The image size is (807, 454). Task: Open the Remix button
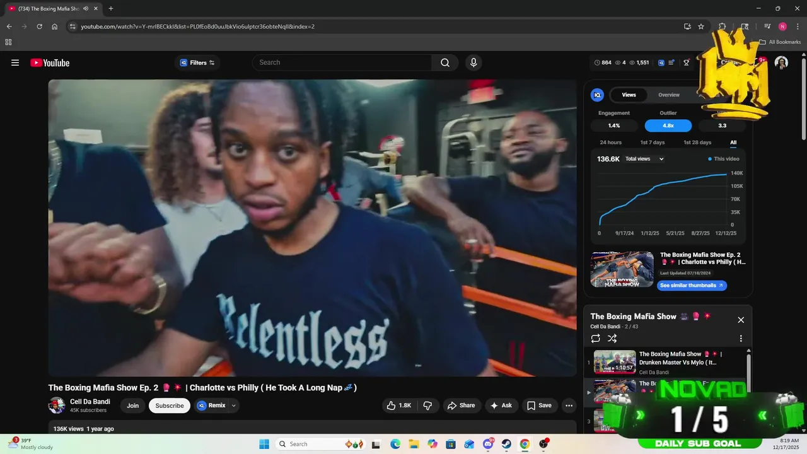coord(211,405)
